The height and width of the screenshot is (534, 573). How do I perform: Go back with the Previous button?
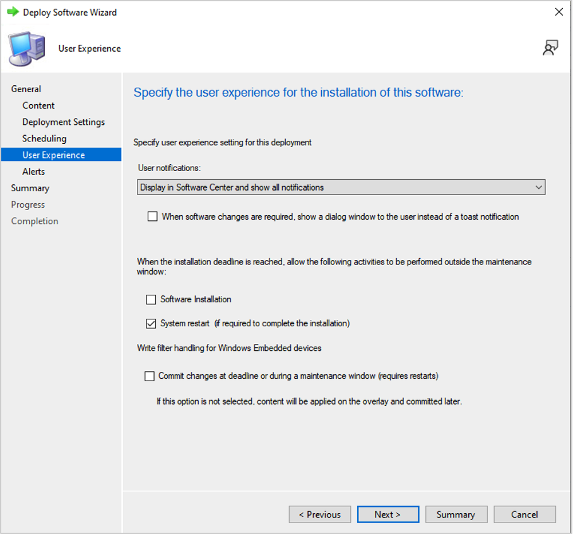point(319,514)
